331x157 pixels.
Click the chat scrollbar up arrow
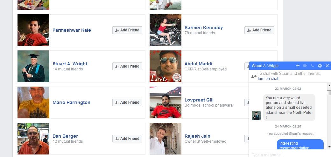click(329, 85)
